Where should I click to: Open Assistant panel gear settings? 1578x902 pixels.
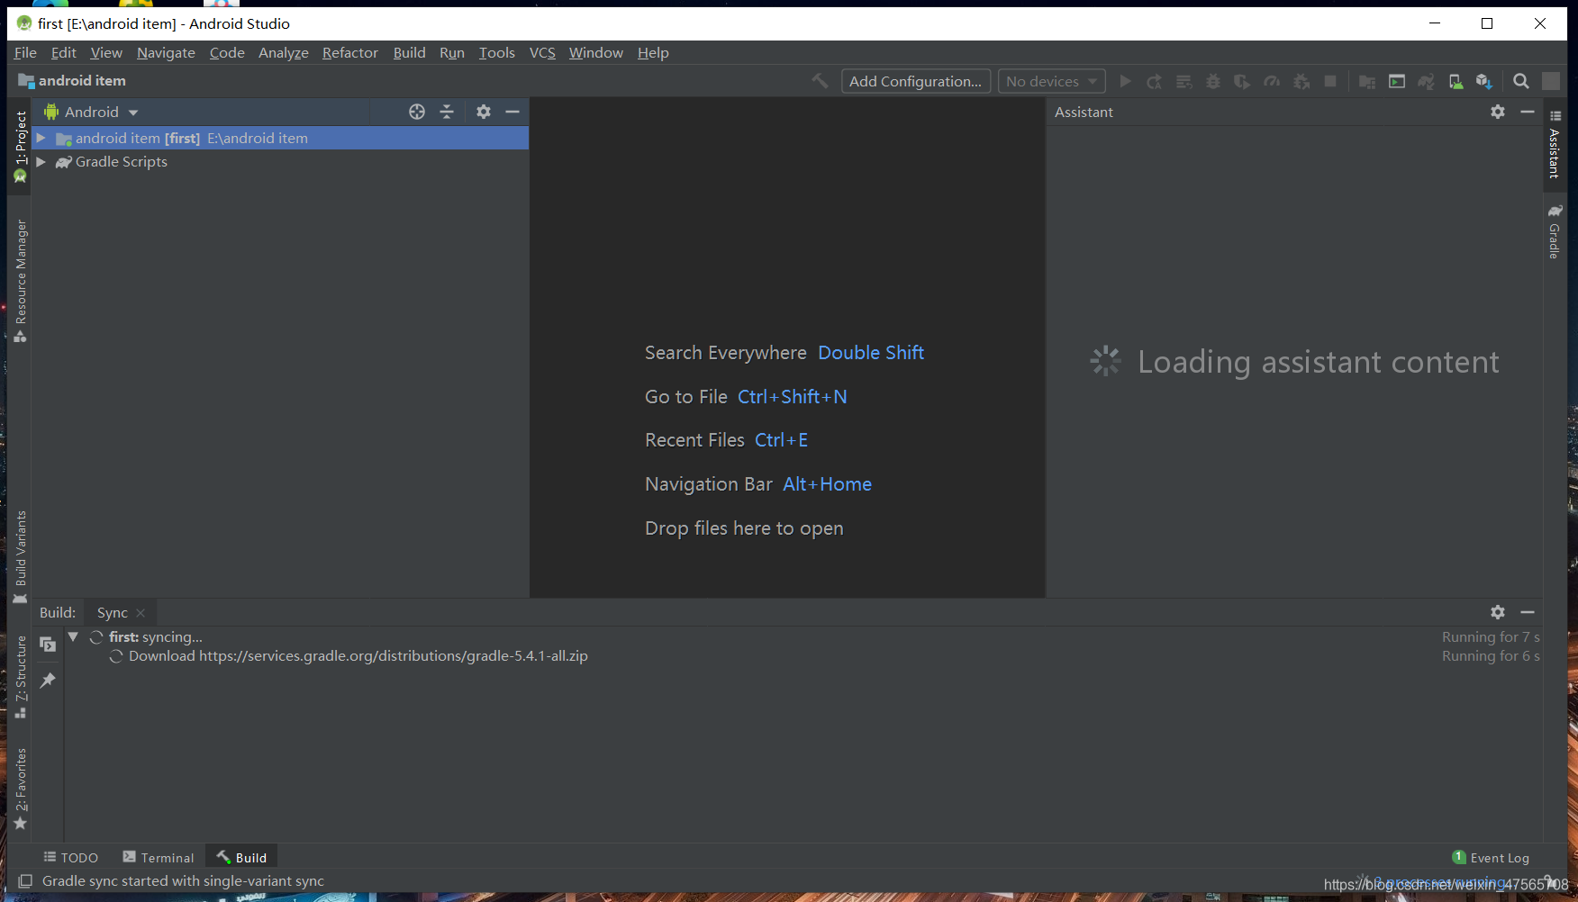[x=1498, y=112]
